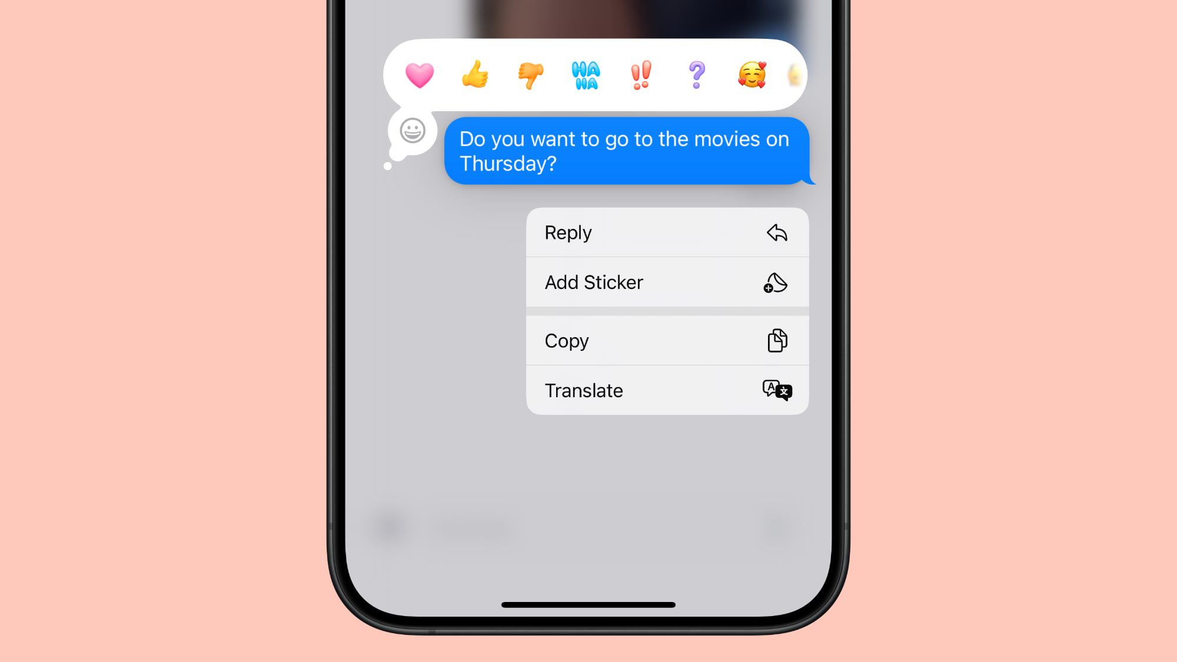Image resolution: width=1177 pixels, height=662 pixels.
Task: Select the blushing face reaction
Action: [750, 74]
